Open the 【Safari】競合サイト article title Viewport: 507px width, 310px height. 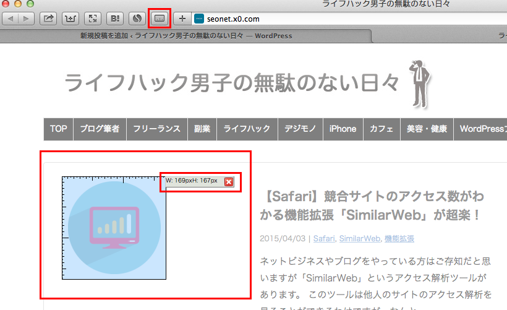[x=372, y=205]
